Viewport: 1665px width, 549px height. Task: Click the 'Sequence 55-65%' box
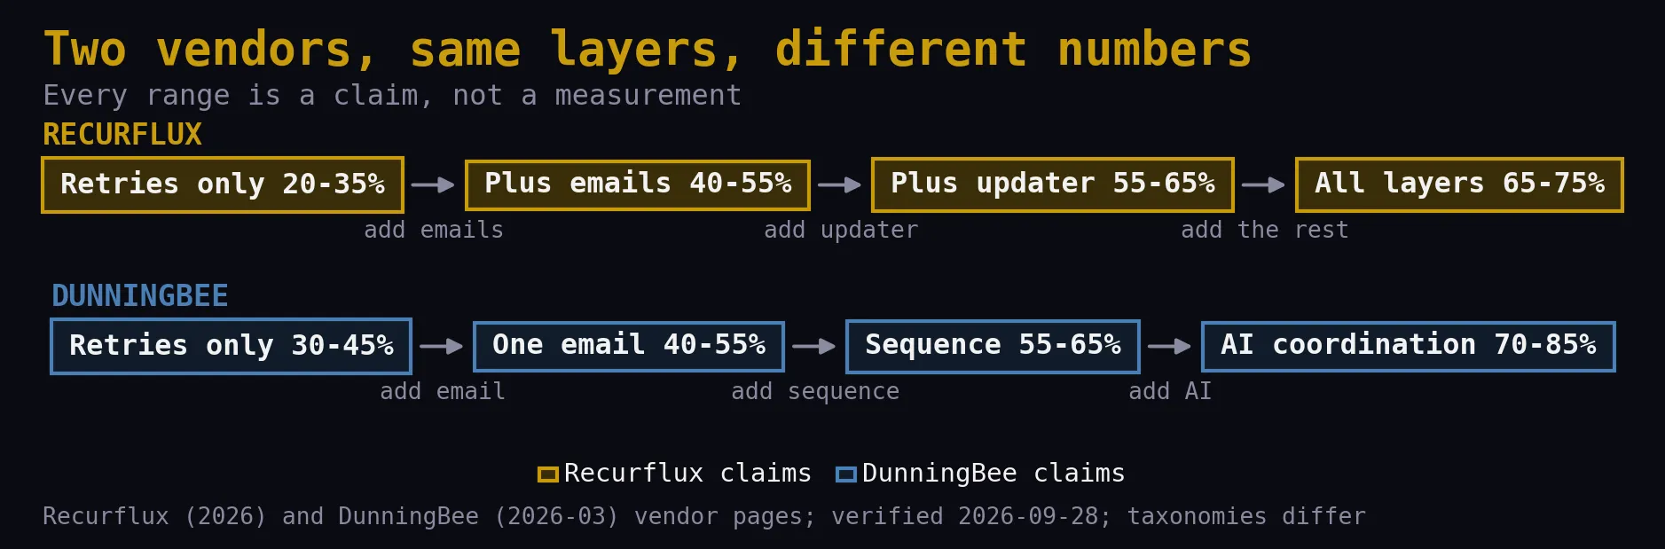tap(993, 346)
